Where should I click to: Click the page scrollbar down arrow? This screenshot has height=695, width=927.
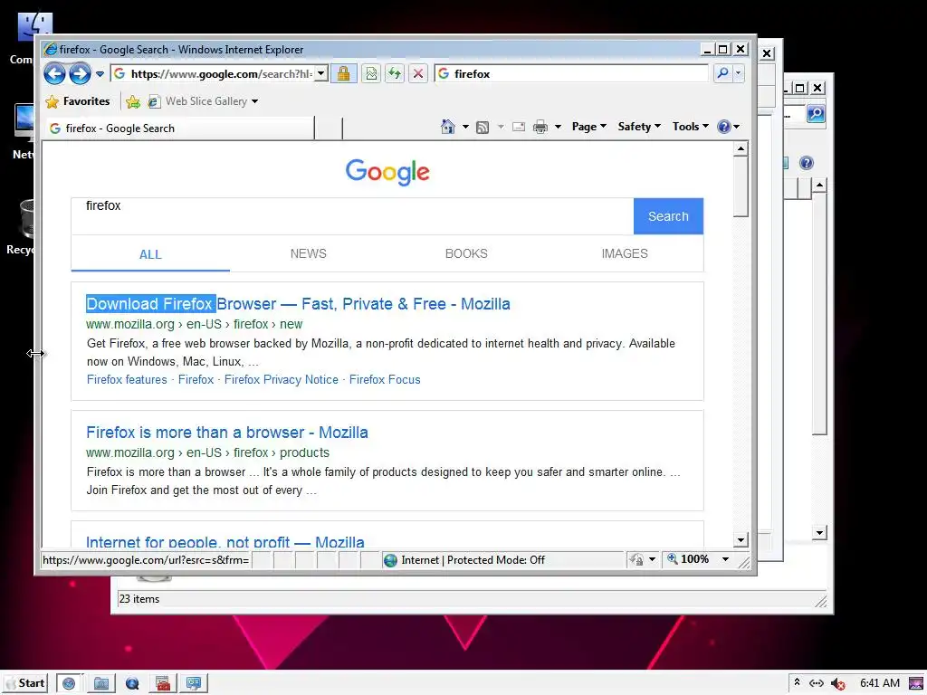[x=741, y=539]
